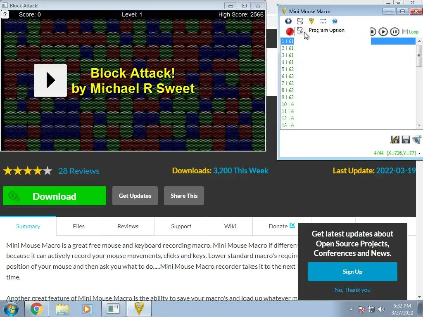
Task: Play the Block Attack! video
Action: 50,80
